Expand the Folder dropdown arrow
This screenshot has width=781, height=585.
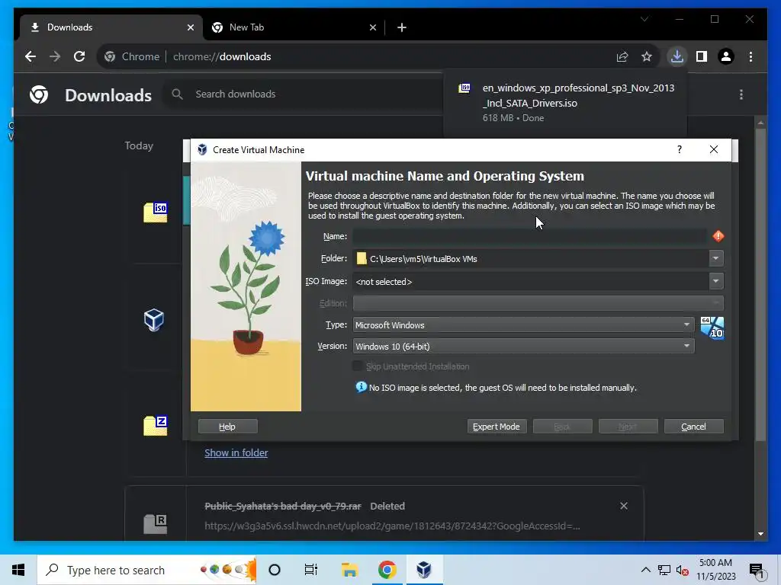tap(715, 258)
